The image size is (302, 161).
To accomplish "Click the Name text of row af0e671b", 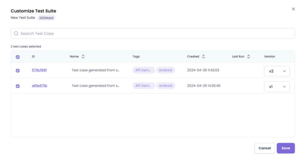I will [x=95, y=86].
